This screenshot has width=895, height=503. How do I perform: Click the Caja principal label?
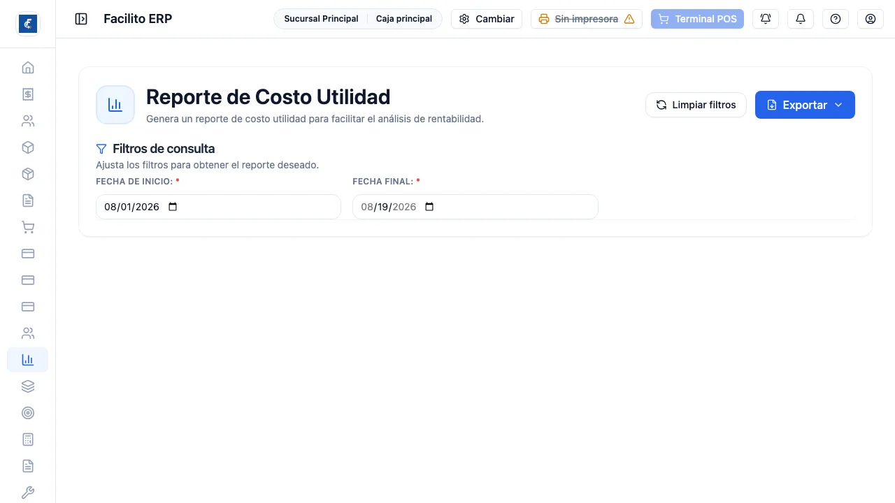coord(404,19)
